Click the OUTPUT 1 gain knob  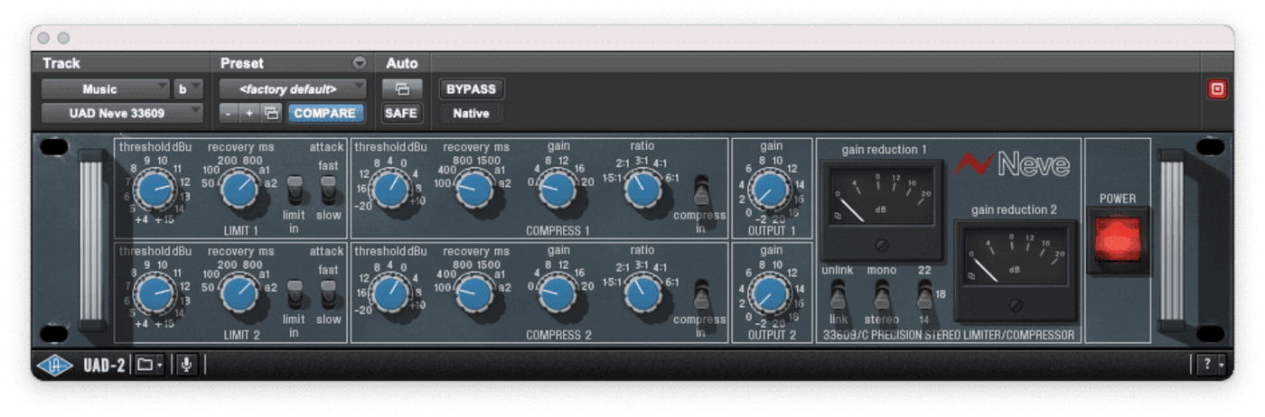(x=771, y=190)
